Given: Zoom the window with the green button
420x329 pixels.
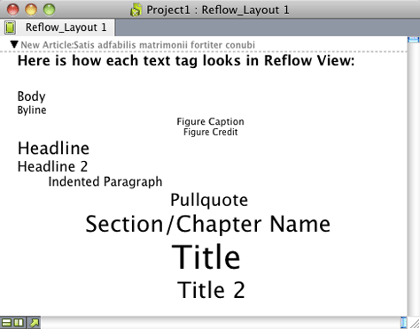Looking at the screenshot, I should tap(50, 10).
